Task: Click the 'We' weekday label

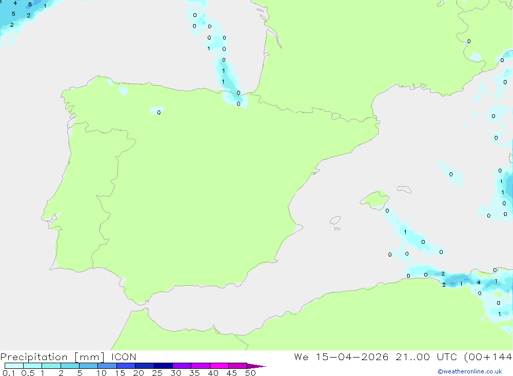Action: [x=301, y=357]
